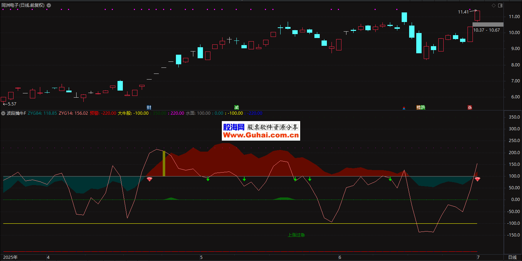Click the 上涨过急 label in the indicator pane
The width and height of the screenshot is (522, 261).
click(296, 235)
